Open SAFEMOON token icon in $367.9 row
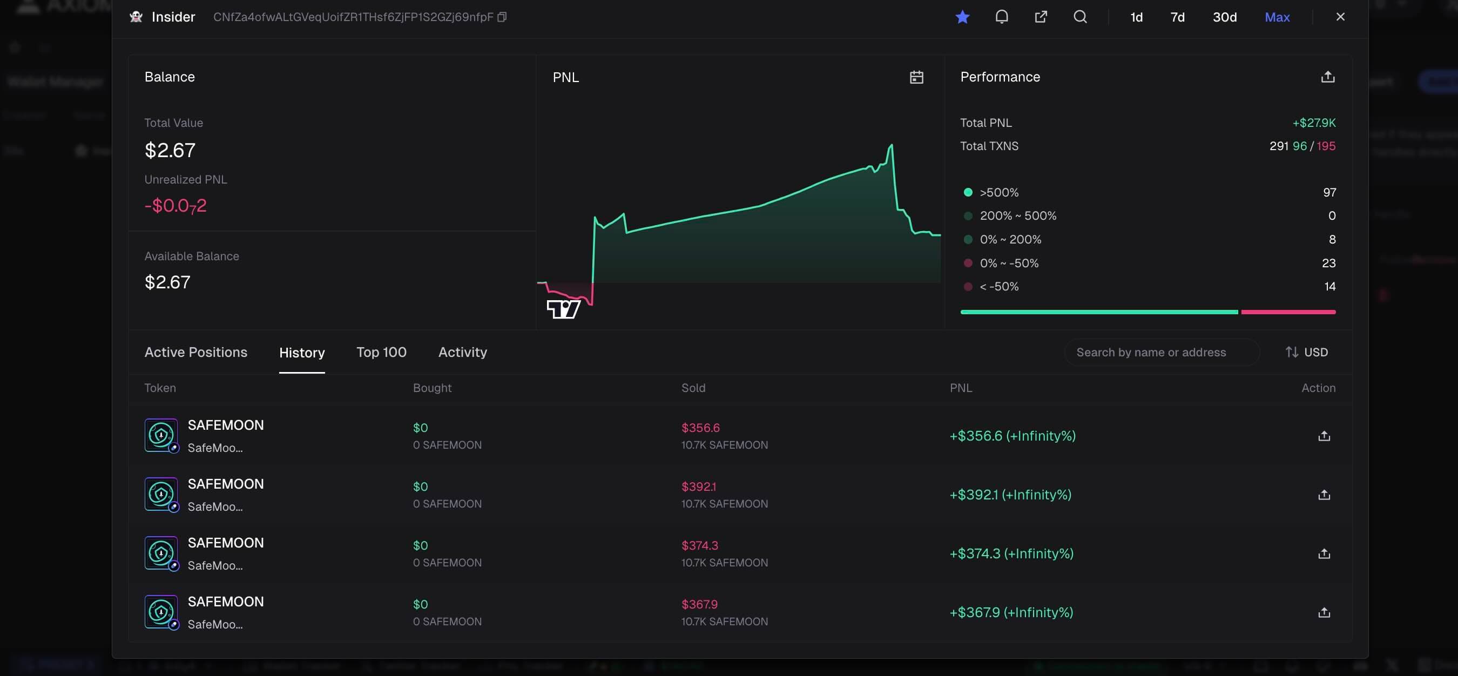This screenshot has width=1458, height=676. 161,612
